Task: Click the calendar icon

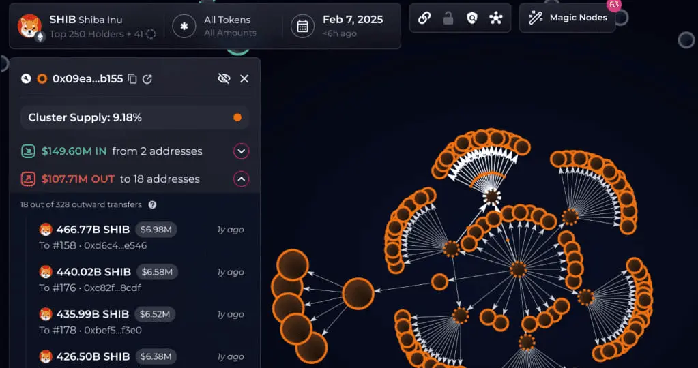Action: pyautogui.click(x=303, y=26)
